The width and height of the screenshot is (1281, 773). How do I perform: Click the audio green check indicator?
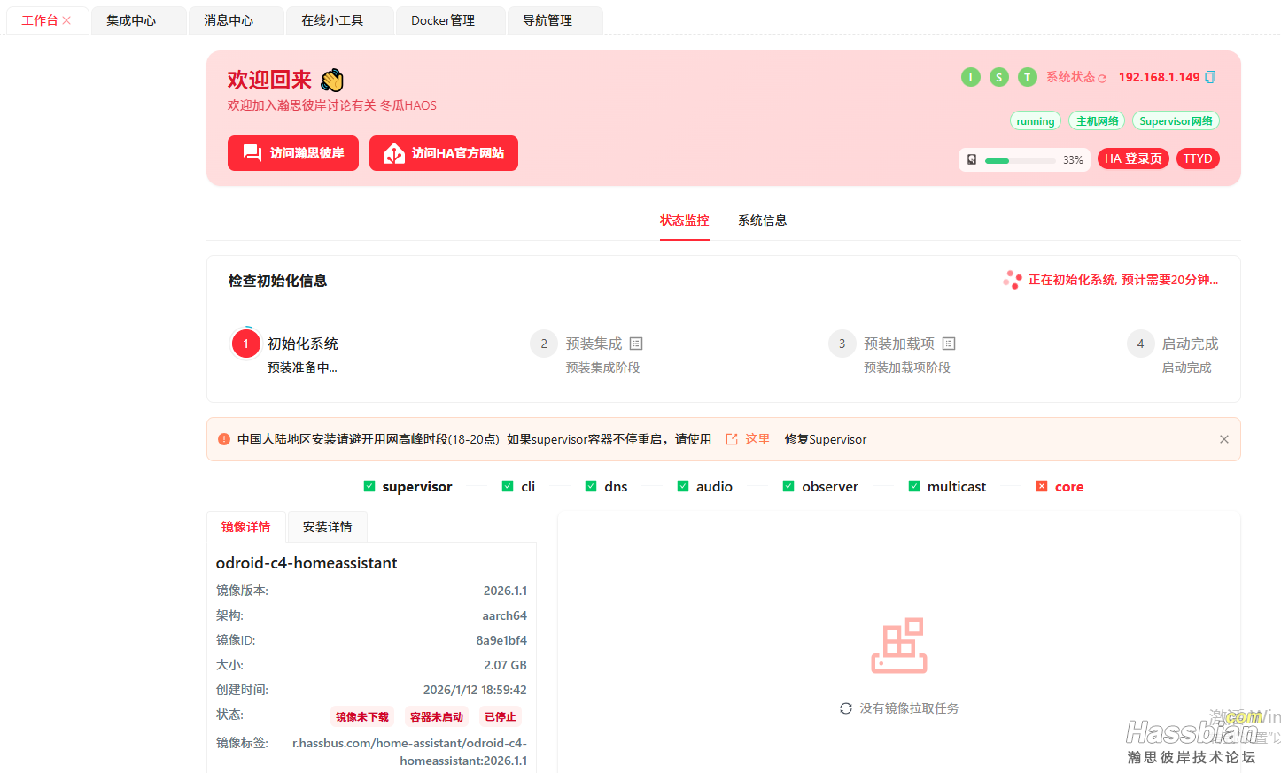pyautogui.click(x=683, y=486)
